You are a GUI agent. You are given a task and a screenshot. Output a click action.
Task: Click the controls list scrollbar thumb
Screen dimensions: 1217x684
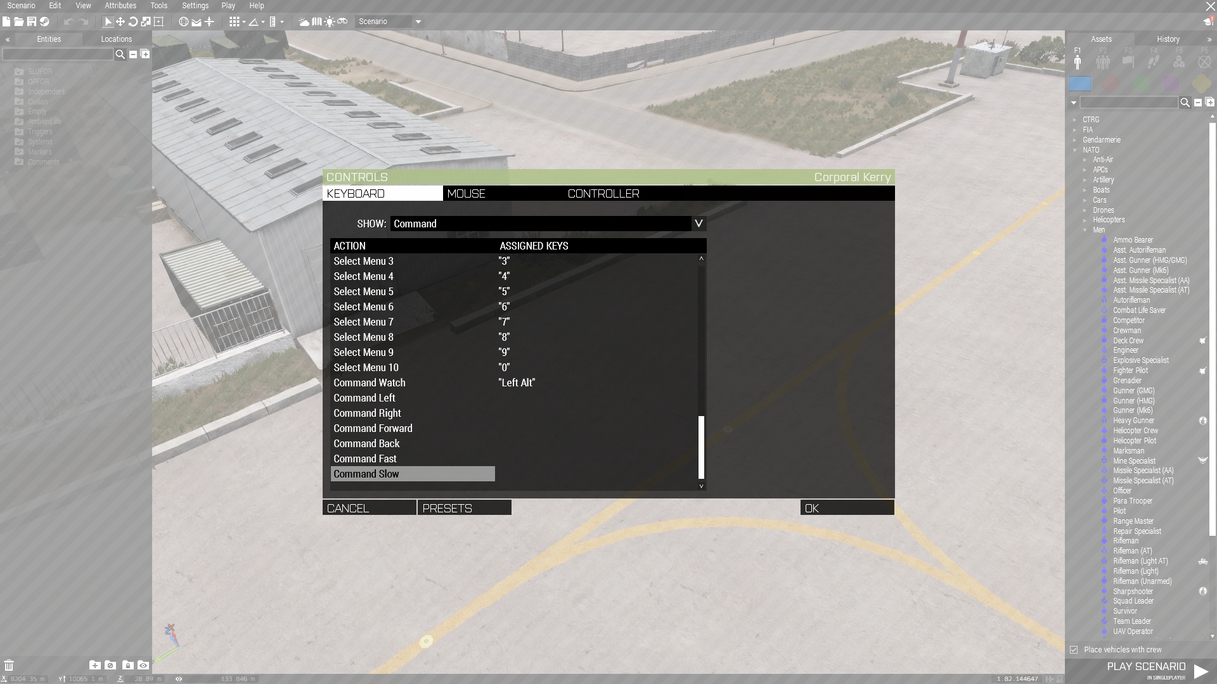coord(701,447)
